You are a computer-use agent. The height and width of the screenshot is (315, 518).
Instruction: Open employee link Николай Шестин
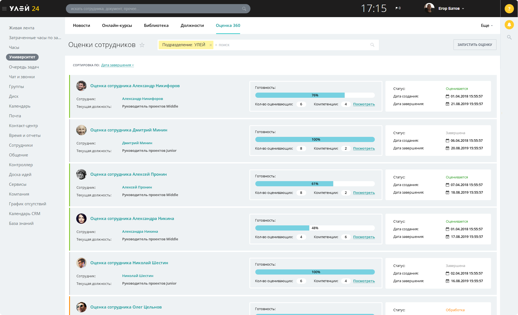[138, 276]
